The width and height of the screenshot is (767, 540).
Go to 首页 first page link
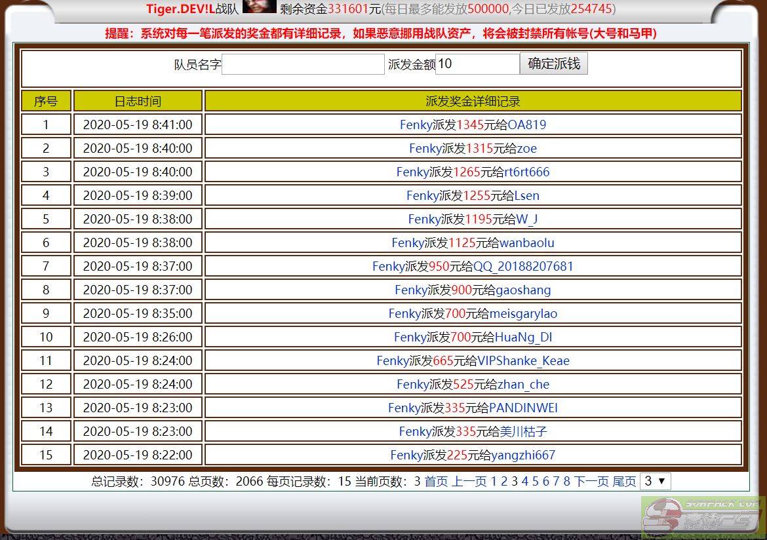coord(436,482)
